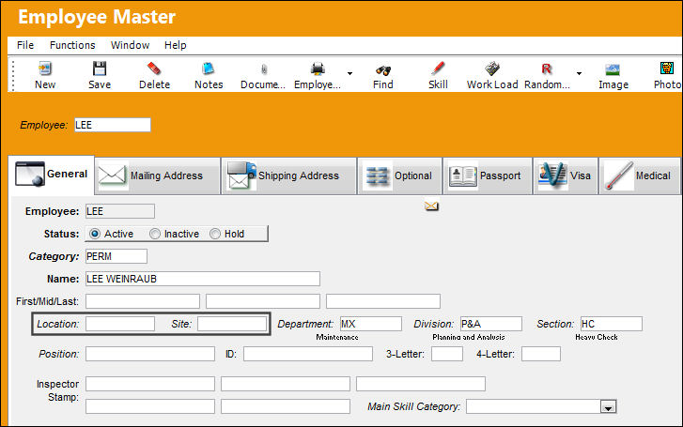The height and width of the screenshot is (427, 683).
Task: Click the Image toolbar icon
Action: (x=613, y=69)
